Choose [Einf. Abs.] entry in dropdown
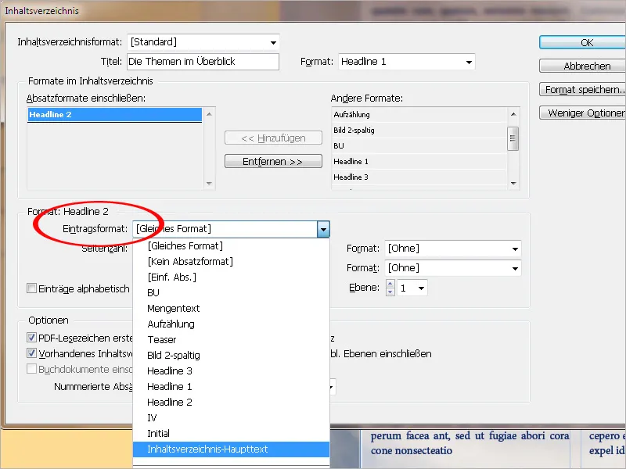The width and height of the screenshot is (626, 469). pos(231,277)
